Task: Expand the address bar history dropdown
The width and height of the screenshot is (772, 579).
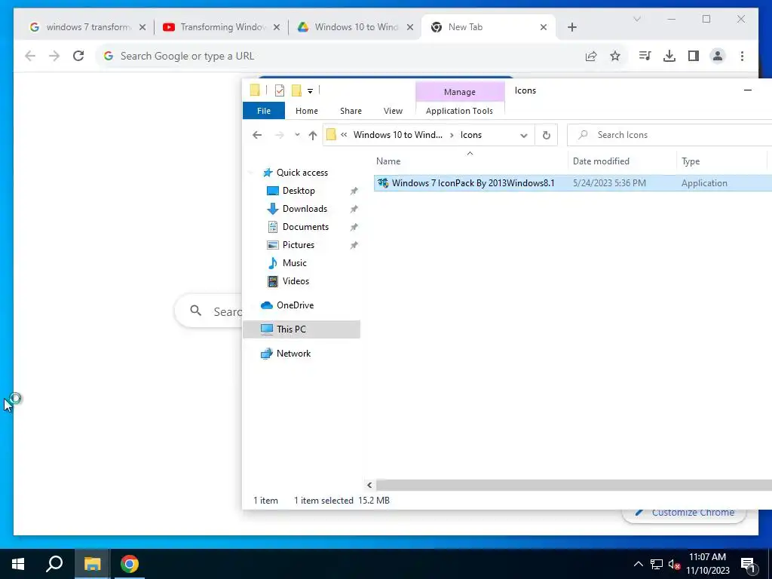Action: 524,136
